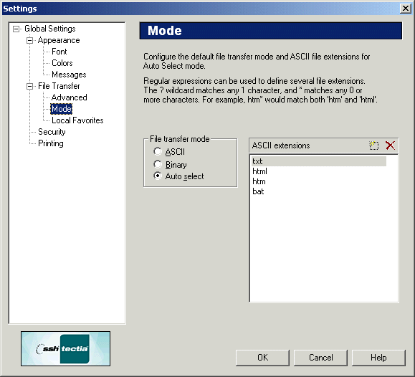Close the Settings window
Image resolution: width=415 pixels, height=377 pixels.
coord(405,9)
